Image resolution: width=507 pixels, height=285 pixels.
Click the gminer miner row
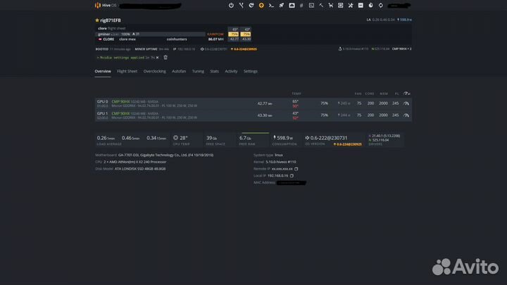pyautogui.click(x=151, y=34)
